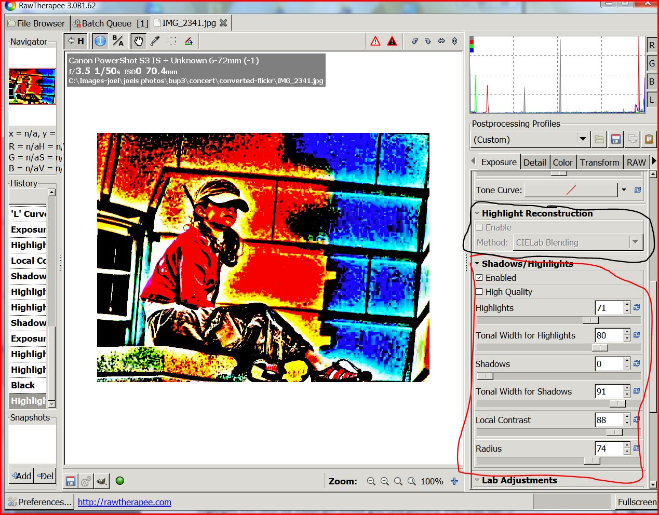Click the Before/After comparison icon
The height and width of the screenshot is (515, 659).
[117, 40]
